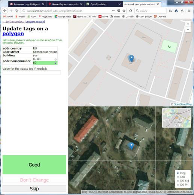194x195 pixels.
Task: Choose the '89 к3' housenumber radio
Action: (55, 59)
